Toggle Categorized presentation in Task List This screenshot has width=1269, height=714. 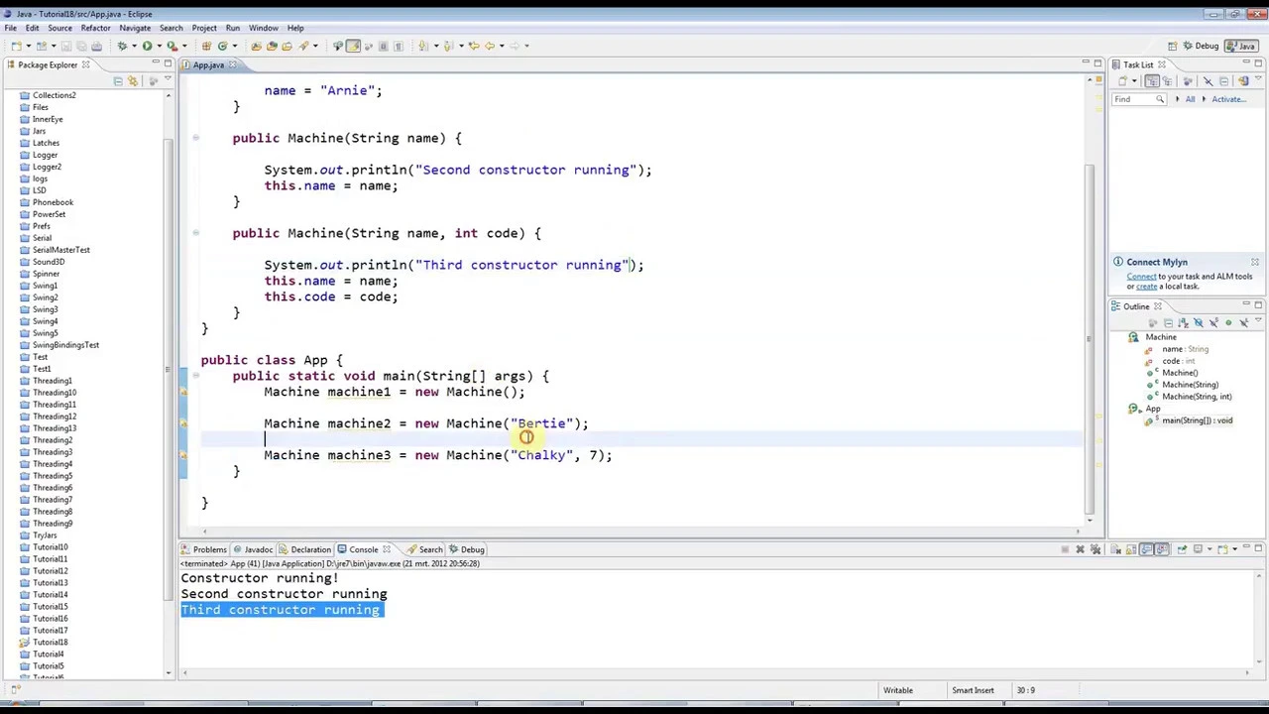pos(1152,81)
